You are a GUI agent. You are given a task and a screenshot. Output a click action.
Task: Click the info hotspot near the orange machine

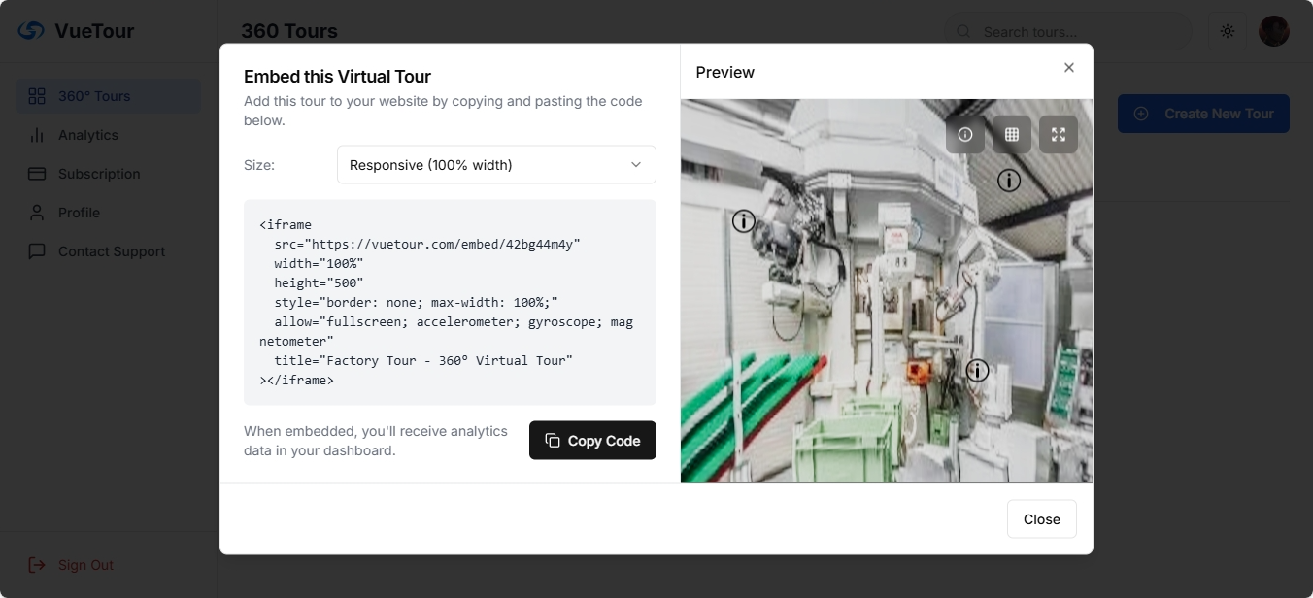click(977, 370)
